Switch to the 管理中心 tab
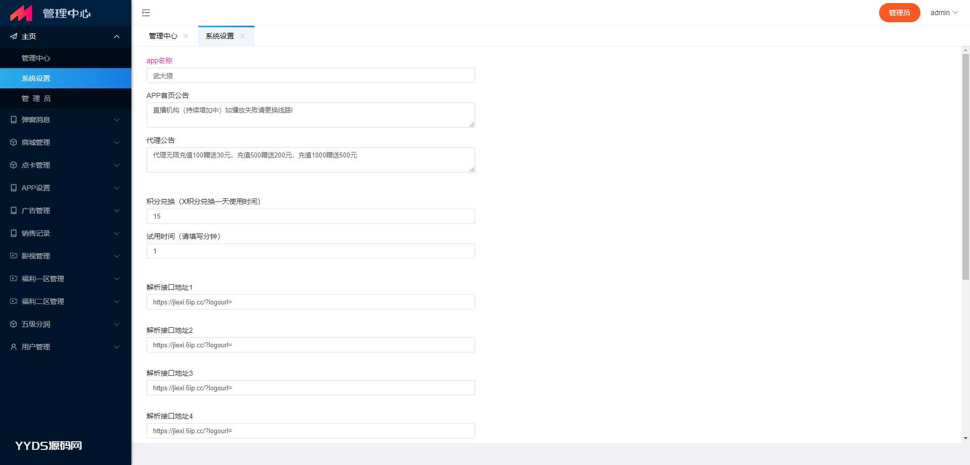 tap(163, 36)
